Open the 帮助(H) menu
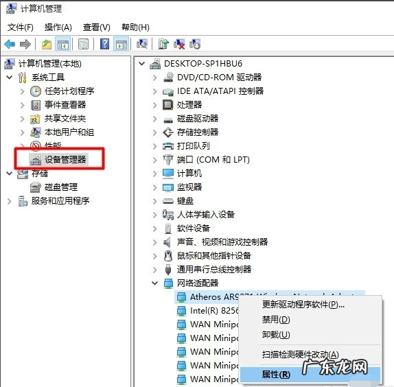The width and height of the screenshot is (394, 387). (x=135, y=27)
